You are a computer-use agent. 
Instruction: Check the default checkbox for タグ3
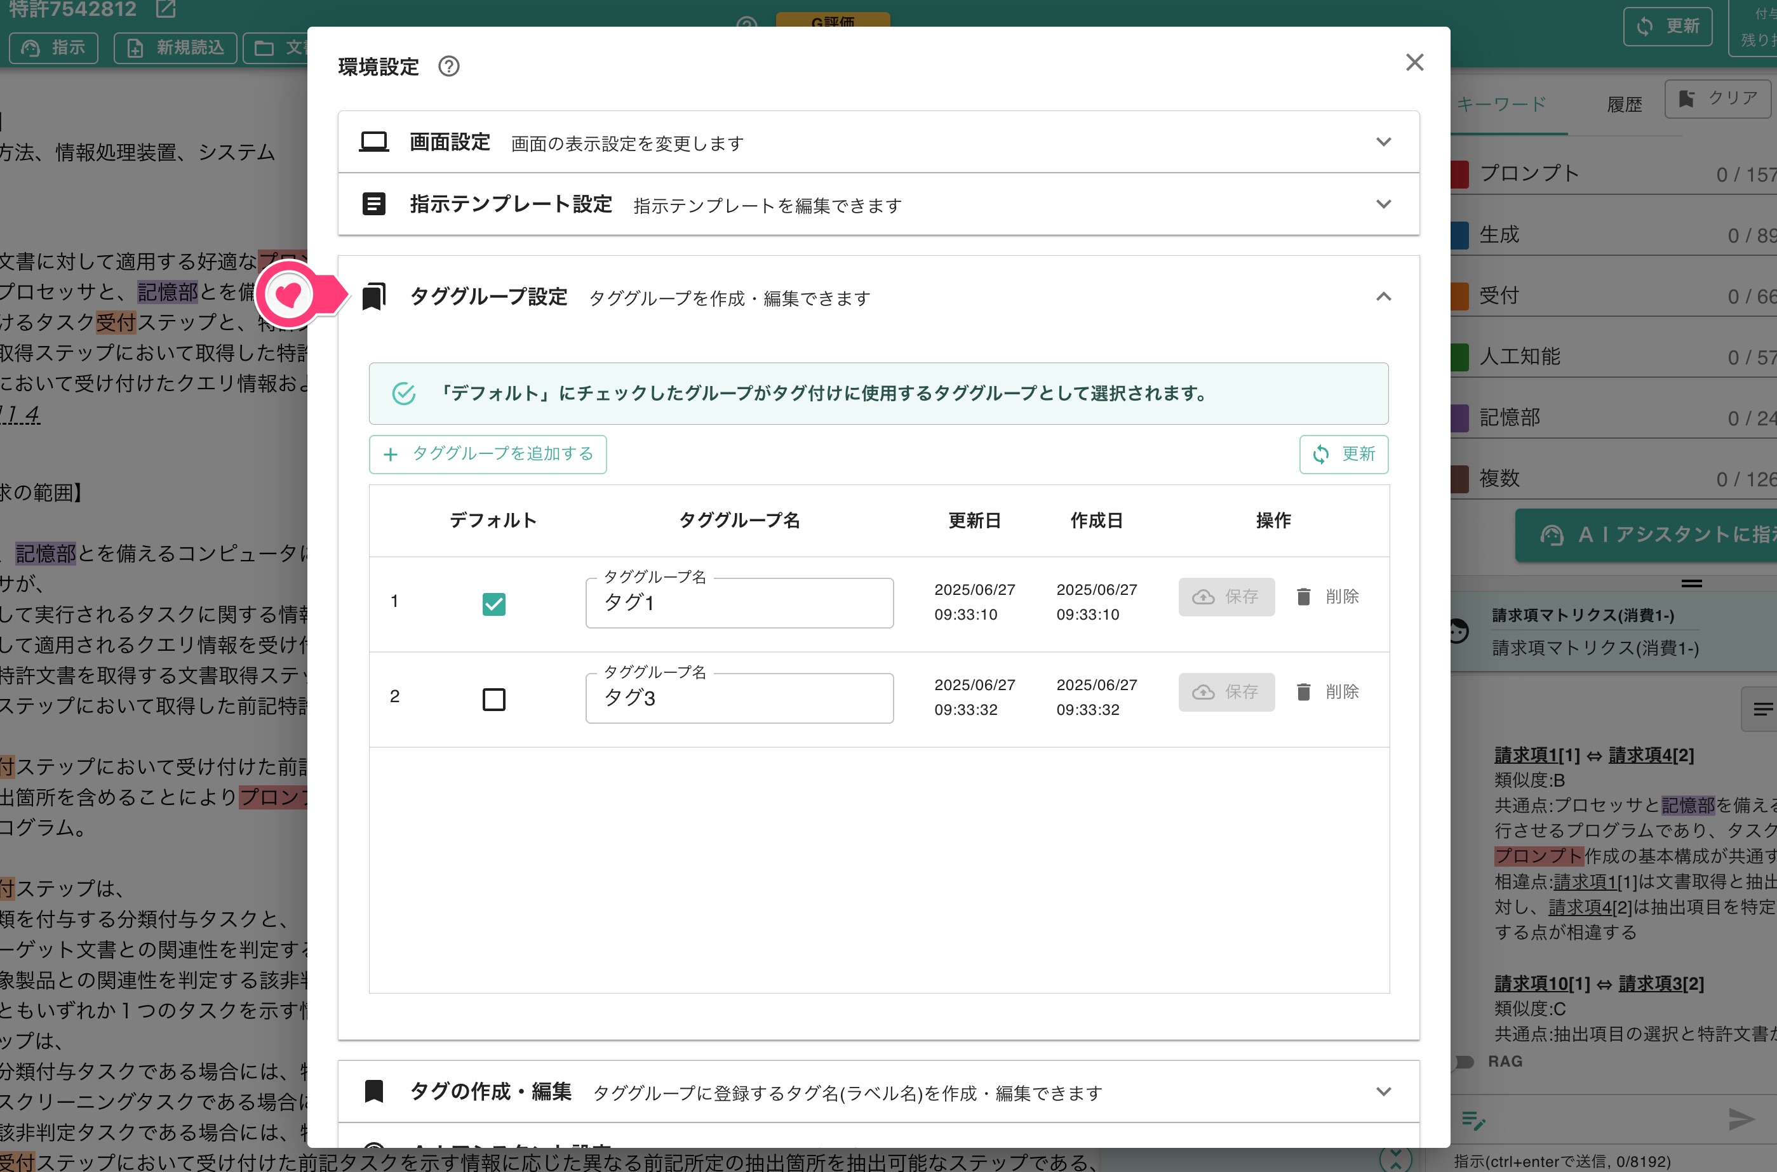point(493,699)
